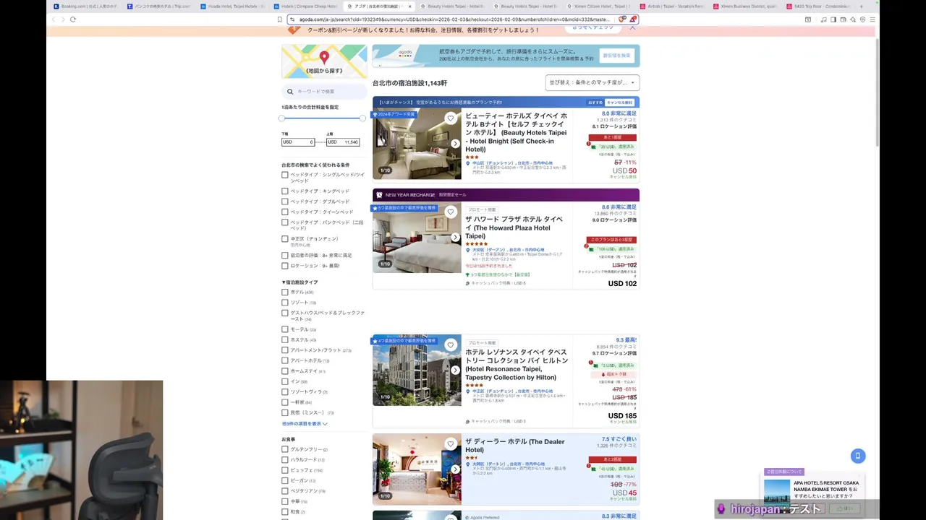
Task: Click right handle of price slider
Action: point(362,118)
